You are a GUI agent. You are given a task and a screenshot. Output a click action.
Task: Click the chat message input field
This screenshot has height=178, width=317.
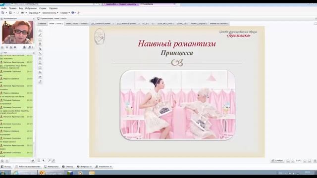[19, 161]
